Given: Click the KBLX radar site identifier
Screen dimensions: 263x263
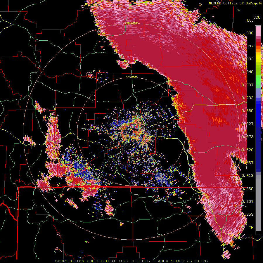Looking at the screenshot, I should pyautogui.click(x=163, y=261).
